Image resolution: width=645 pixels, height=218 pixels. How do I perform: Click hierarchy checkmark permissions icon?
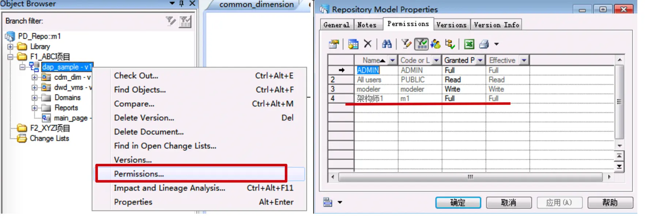pyautogui.click(x=450, y=44)
